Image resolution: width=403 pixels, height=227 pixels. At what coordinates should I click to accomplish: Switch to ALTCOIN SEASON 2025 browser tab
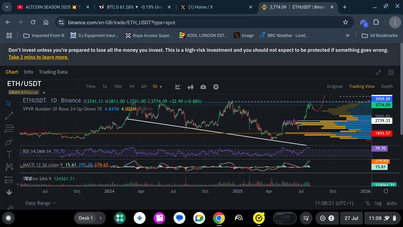pyautogui.click(x=53, y=7)
